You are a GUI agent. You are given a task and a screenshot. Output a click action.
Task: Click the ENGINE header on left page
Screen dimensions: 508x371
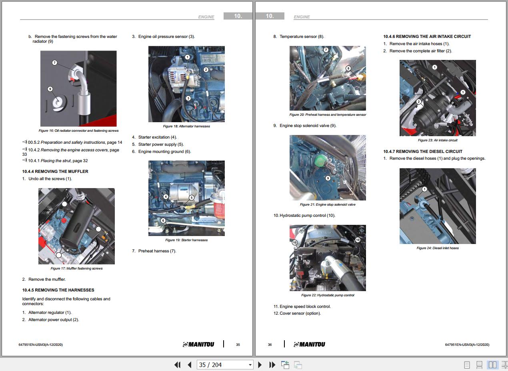click(x=206, y=17)
